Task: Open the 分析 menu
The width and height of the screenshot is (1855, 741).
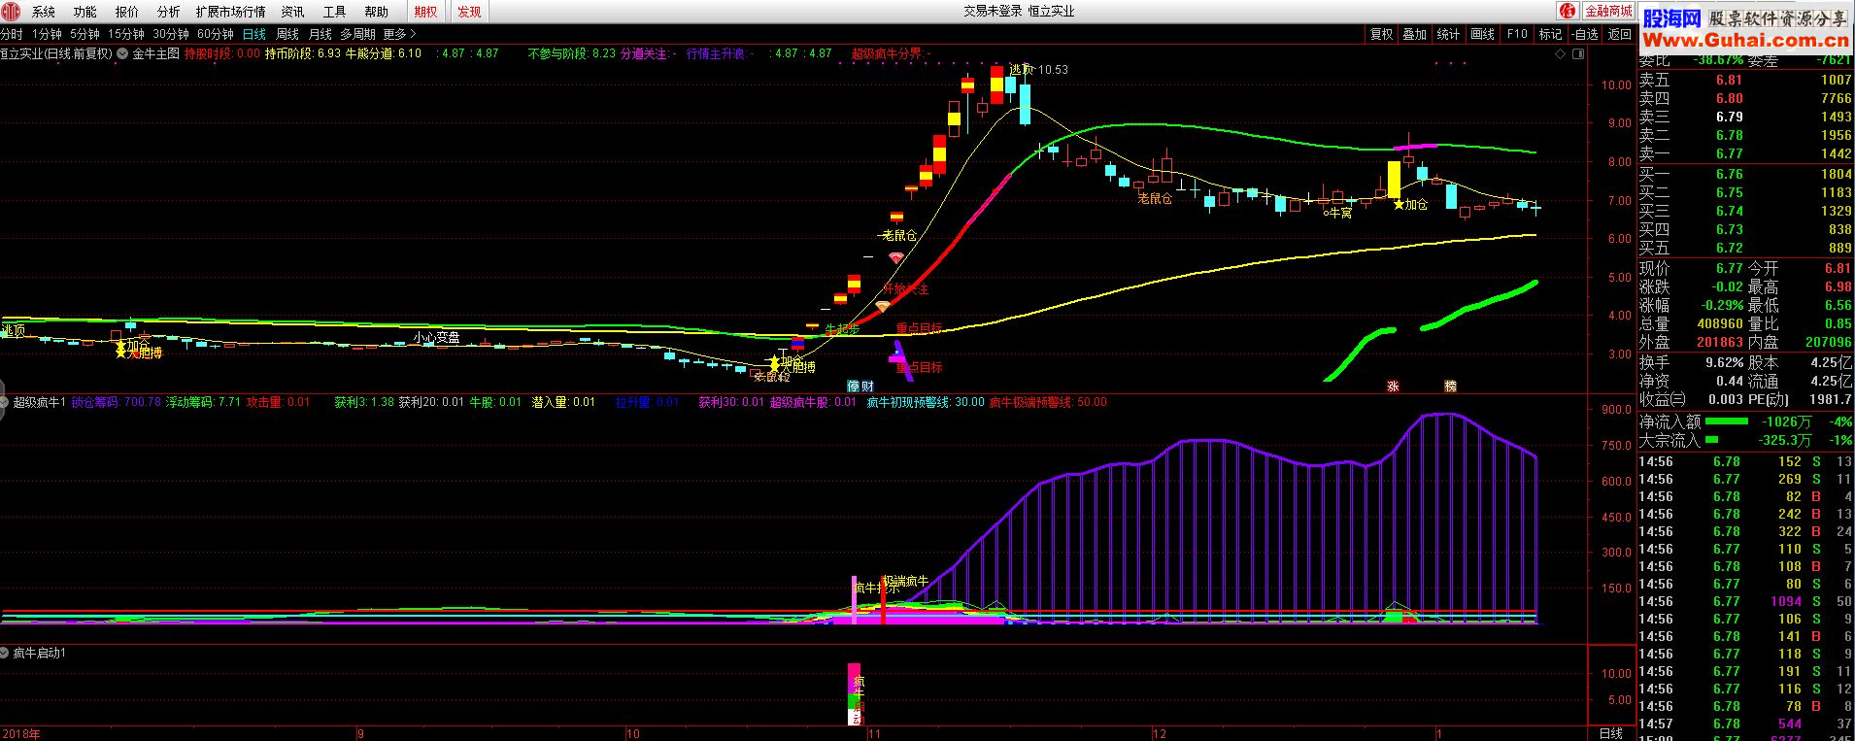Action: [168, 12]
